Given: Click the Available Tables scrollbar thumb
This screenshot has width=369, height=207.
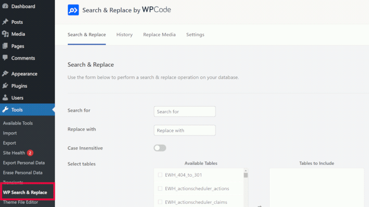Looking at the screenshot, I should tap(246, 175).
